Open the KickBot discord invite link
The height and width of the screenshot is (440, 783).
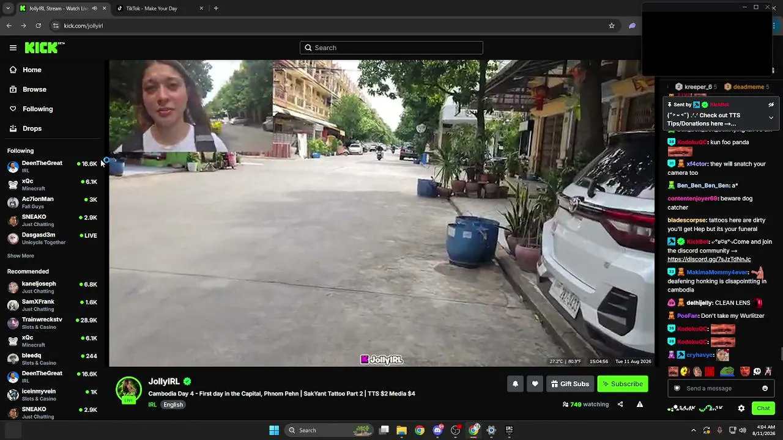coord(709,259)
